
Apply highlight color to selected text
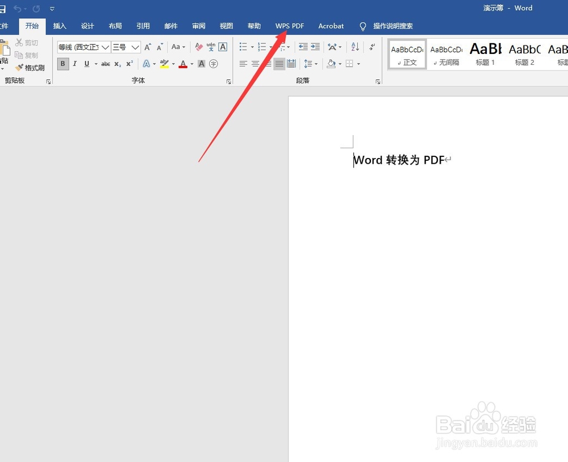point(164,64)
